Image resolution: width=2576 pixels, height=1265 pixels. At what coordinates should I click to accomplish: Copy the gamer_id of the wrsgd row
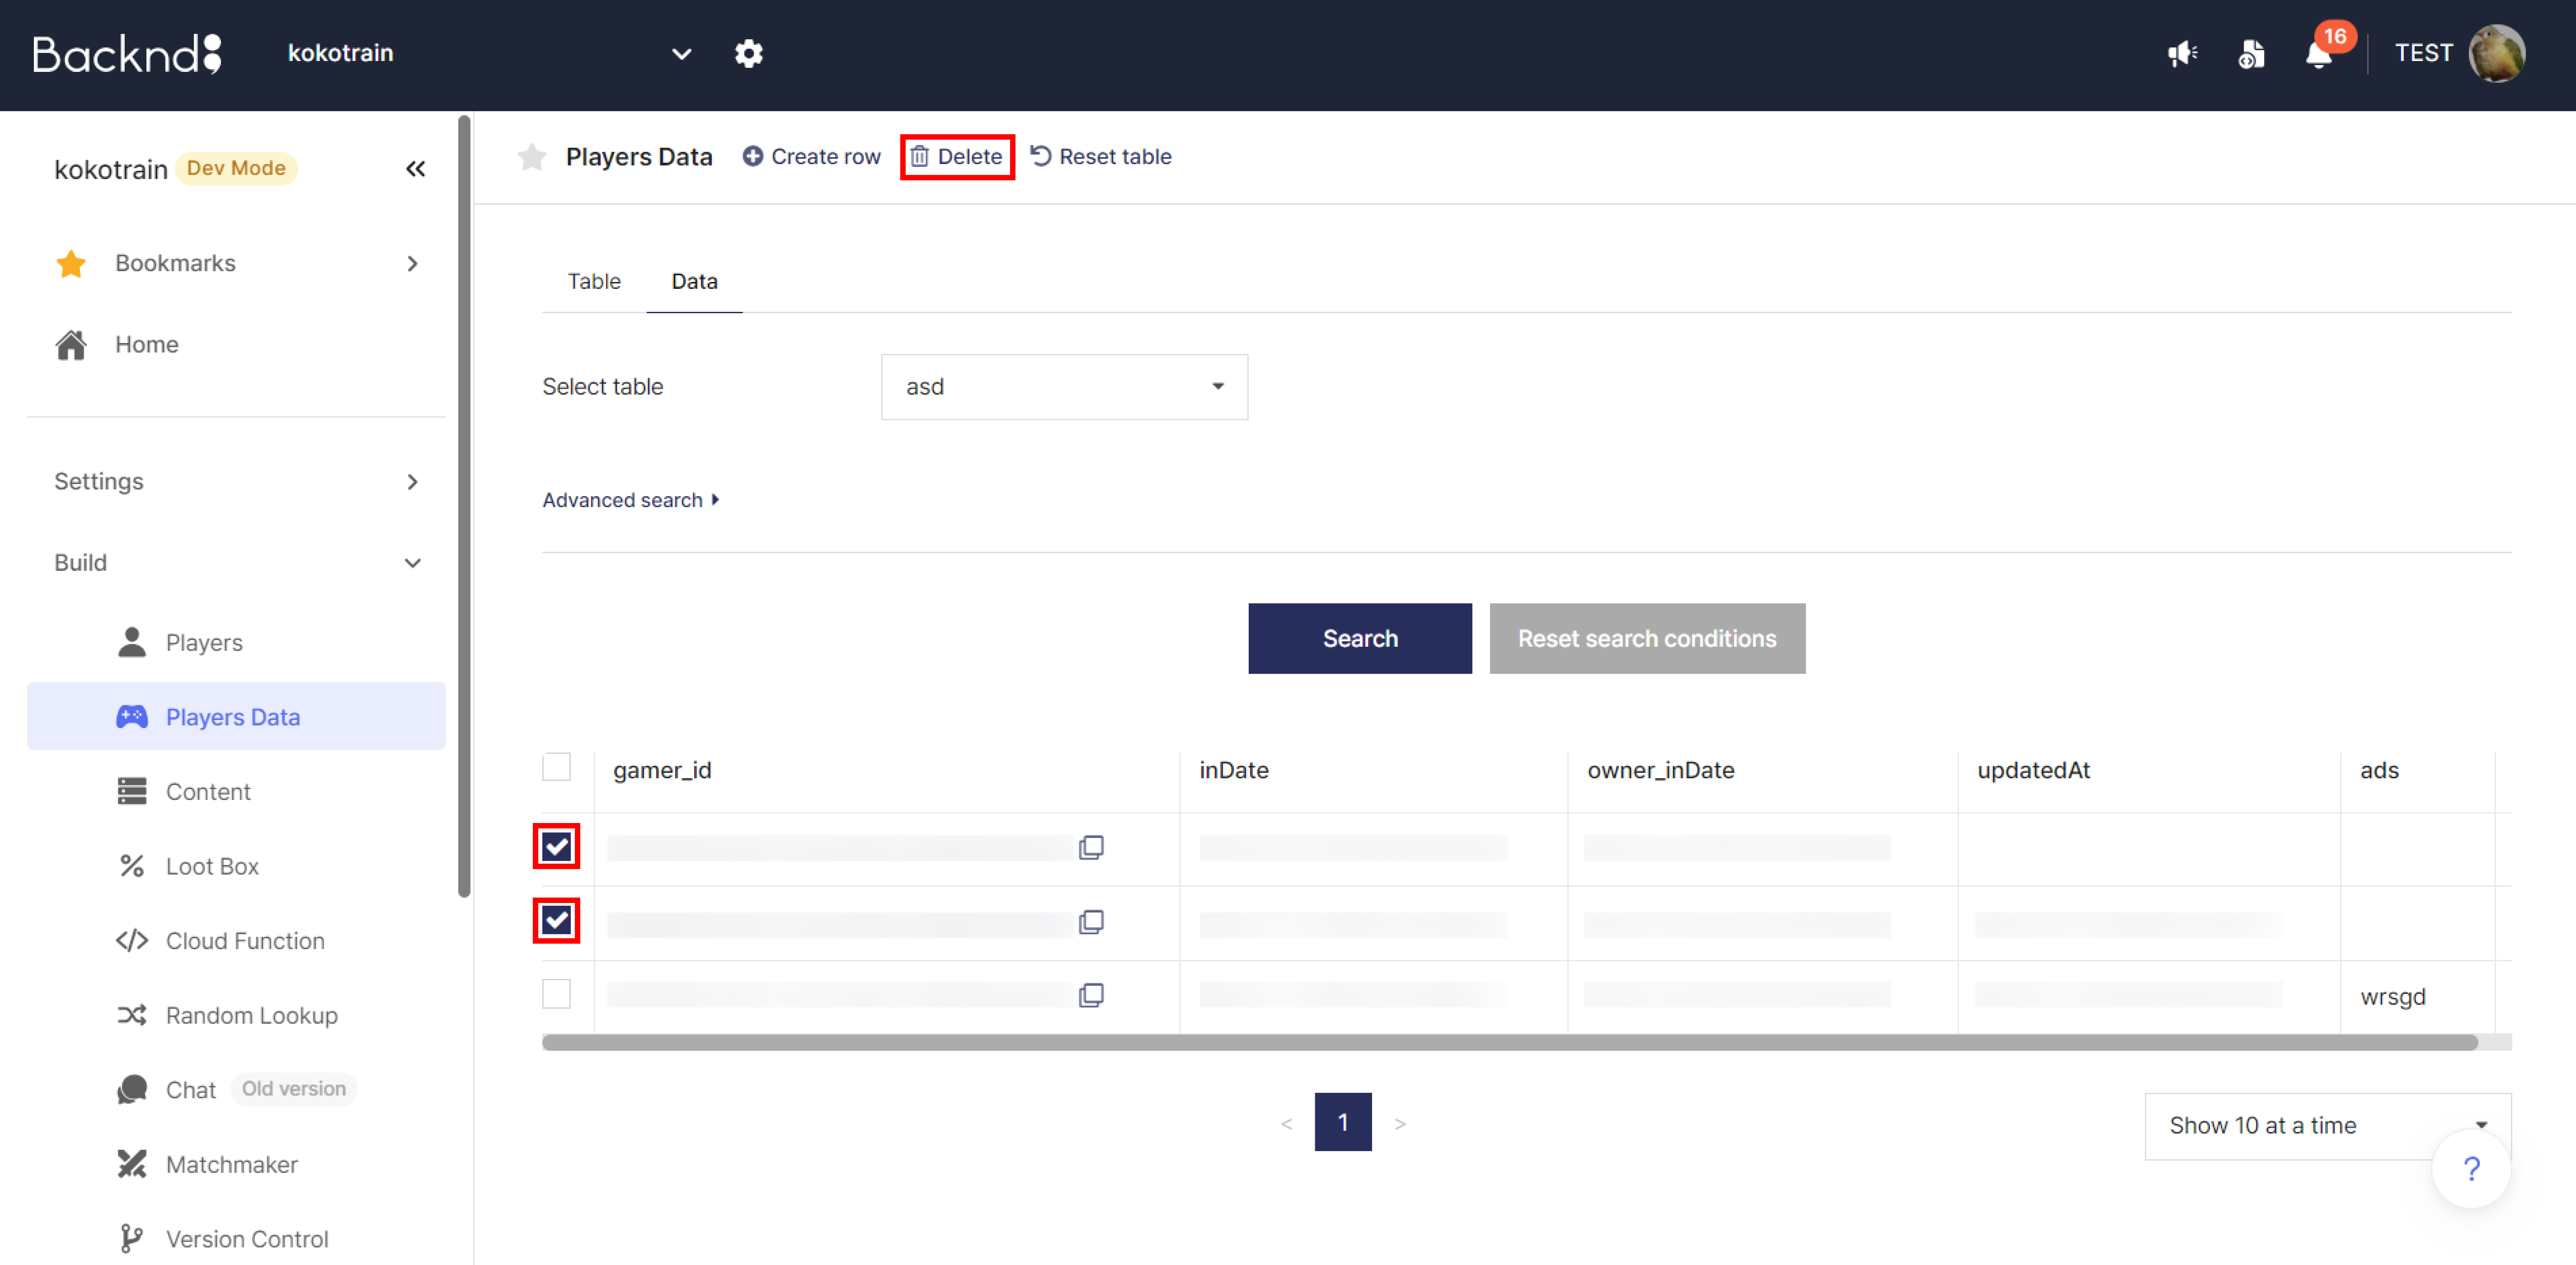[1091, 995]
